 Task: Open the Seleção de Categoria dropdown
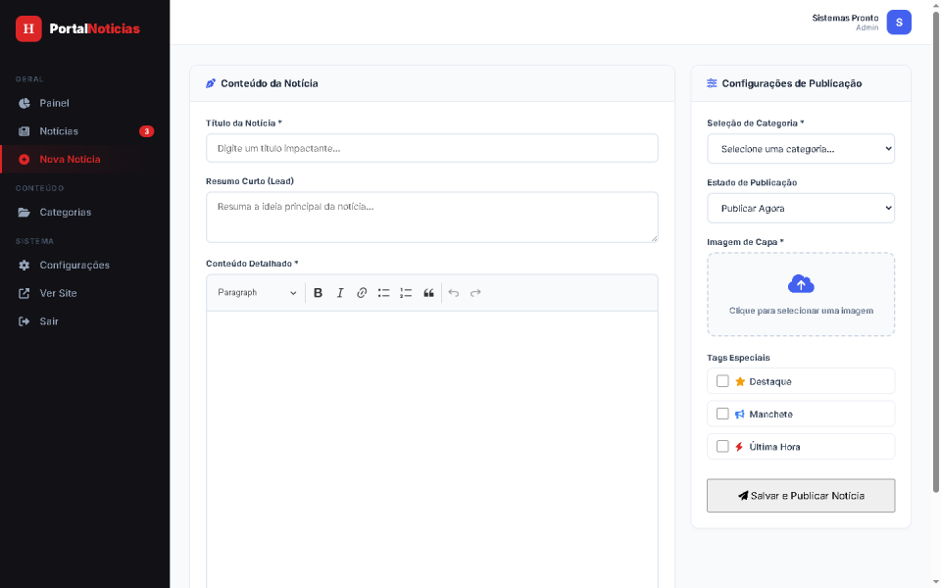click(x=801, y=149)
